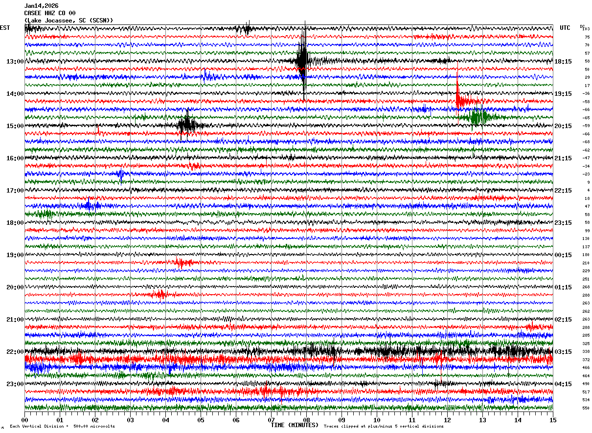This screenshot has height=433, width=592.
Task: Select the 20:15 UTC row label
Action: [x=563, y=126]
